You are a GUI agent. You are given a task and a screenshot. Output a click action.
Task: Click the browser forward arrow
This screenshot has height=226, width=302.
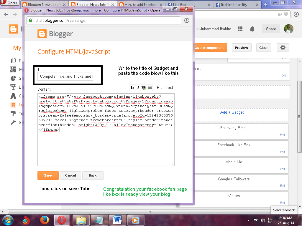[15, 14]
